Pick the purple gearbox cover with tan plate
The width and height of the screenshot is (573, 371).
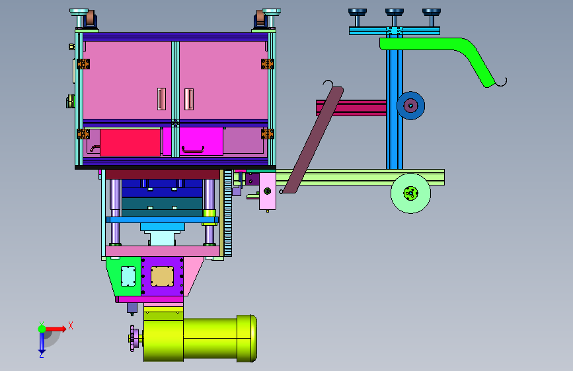163,277
